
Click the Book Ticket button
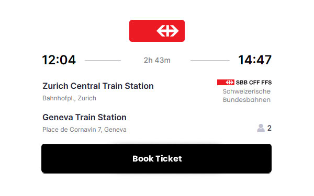click(x=156, y=158)
